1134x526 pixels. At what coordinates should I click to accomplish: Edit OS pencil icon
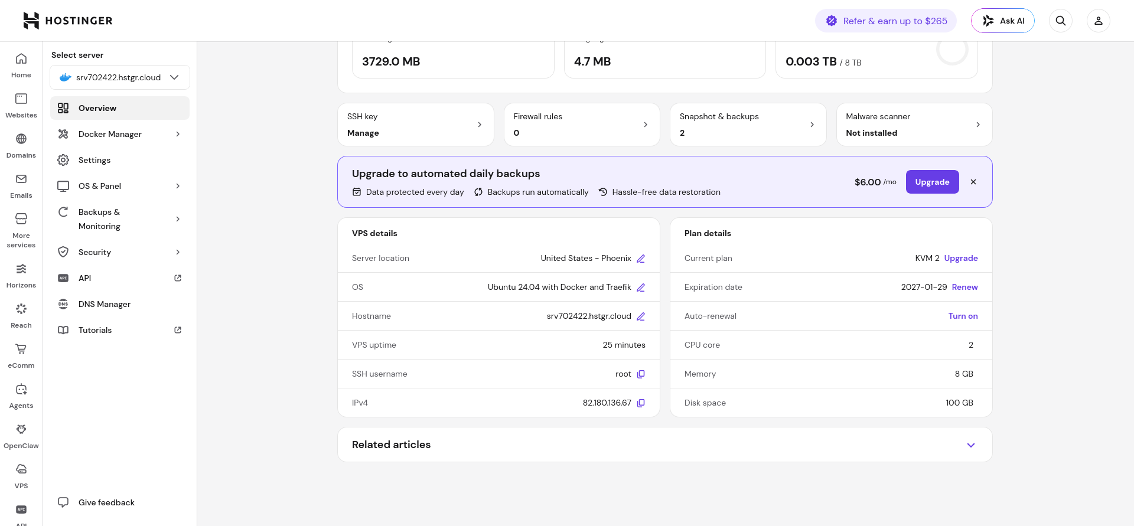click(x=641, y=287)
